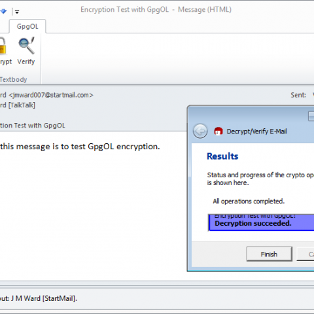Click the blue arrow quick access icon
Image resolution: width=314 pixels, height=314 pixels.
[x=3, y=11]
